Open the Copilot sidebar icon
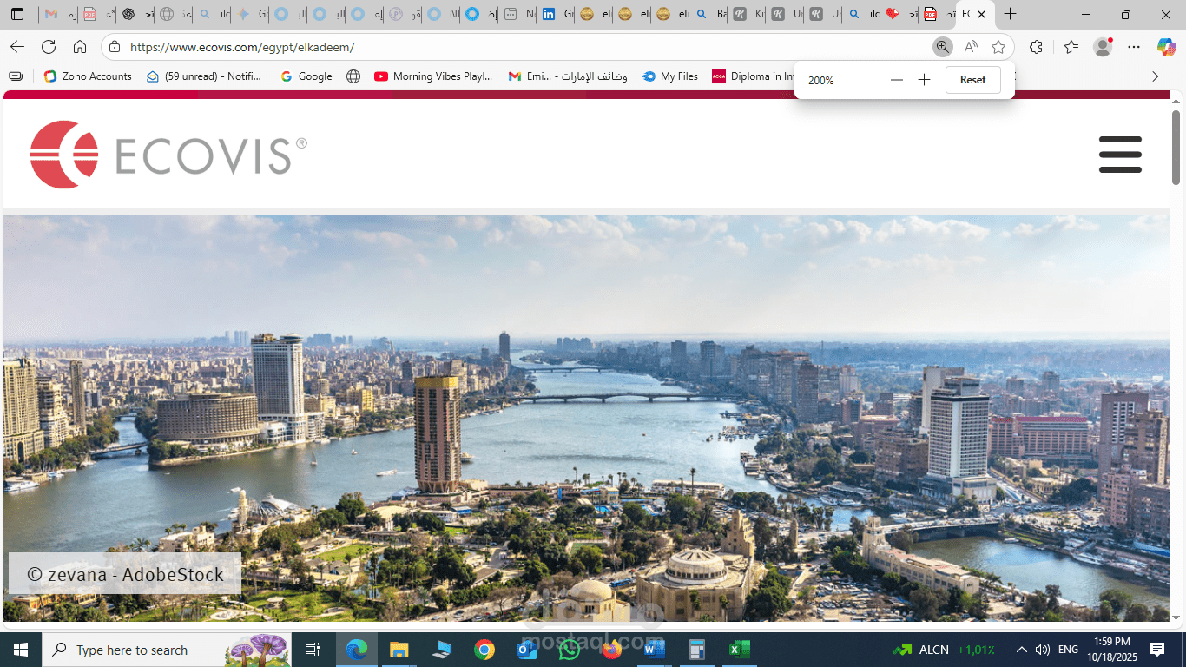 click(x=1166, y=47)
